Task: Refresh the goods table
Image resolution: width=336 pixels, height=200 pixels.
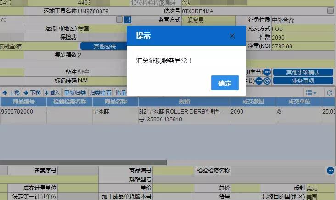Action: (330, 93)
